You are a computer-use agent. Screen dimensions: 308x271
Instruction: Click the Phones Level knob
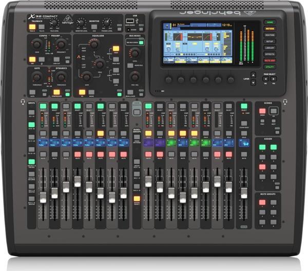[107, 23]
